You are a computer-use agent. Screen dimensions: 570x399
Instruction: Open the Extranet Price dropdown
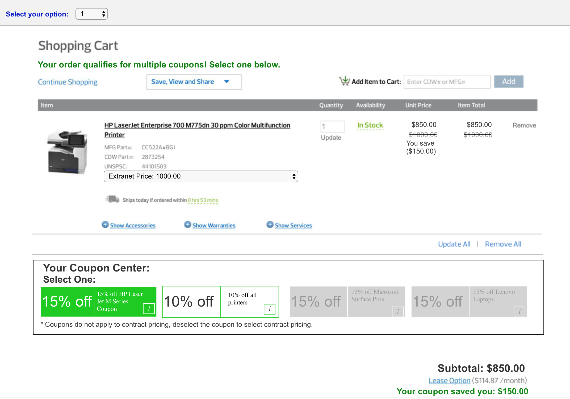pyautogui.click(x=201, y=176)
